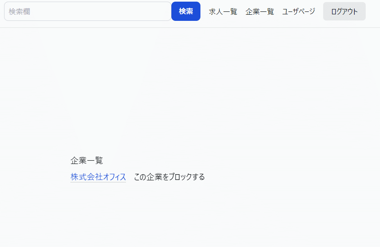Log out using the gray ログアウト button
Screen dimensions: 380x247
coord(344,11)
